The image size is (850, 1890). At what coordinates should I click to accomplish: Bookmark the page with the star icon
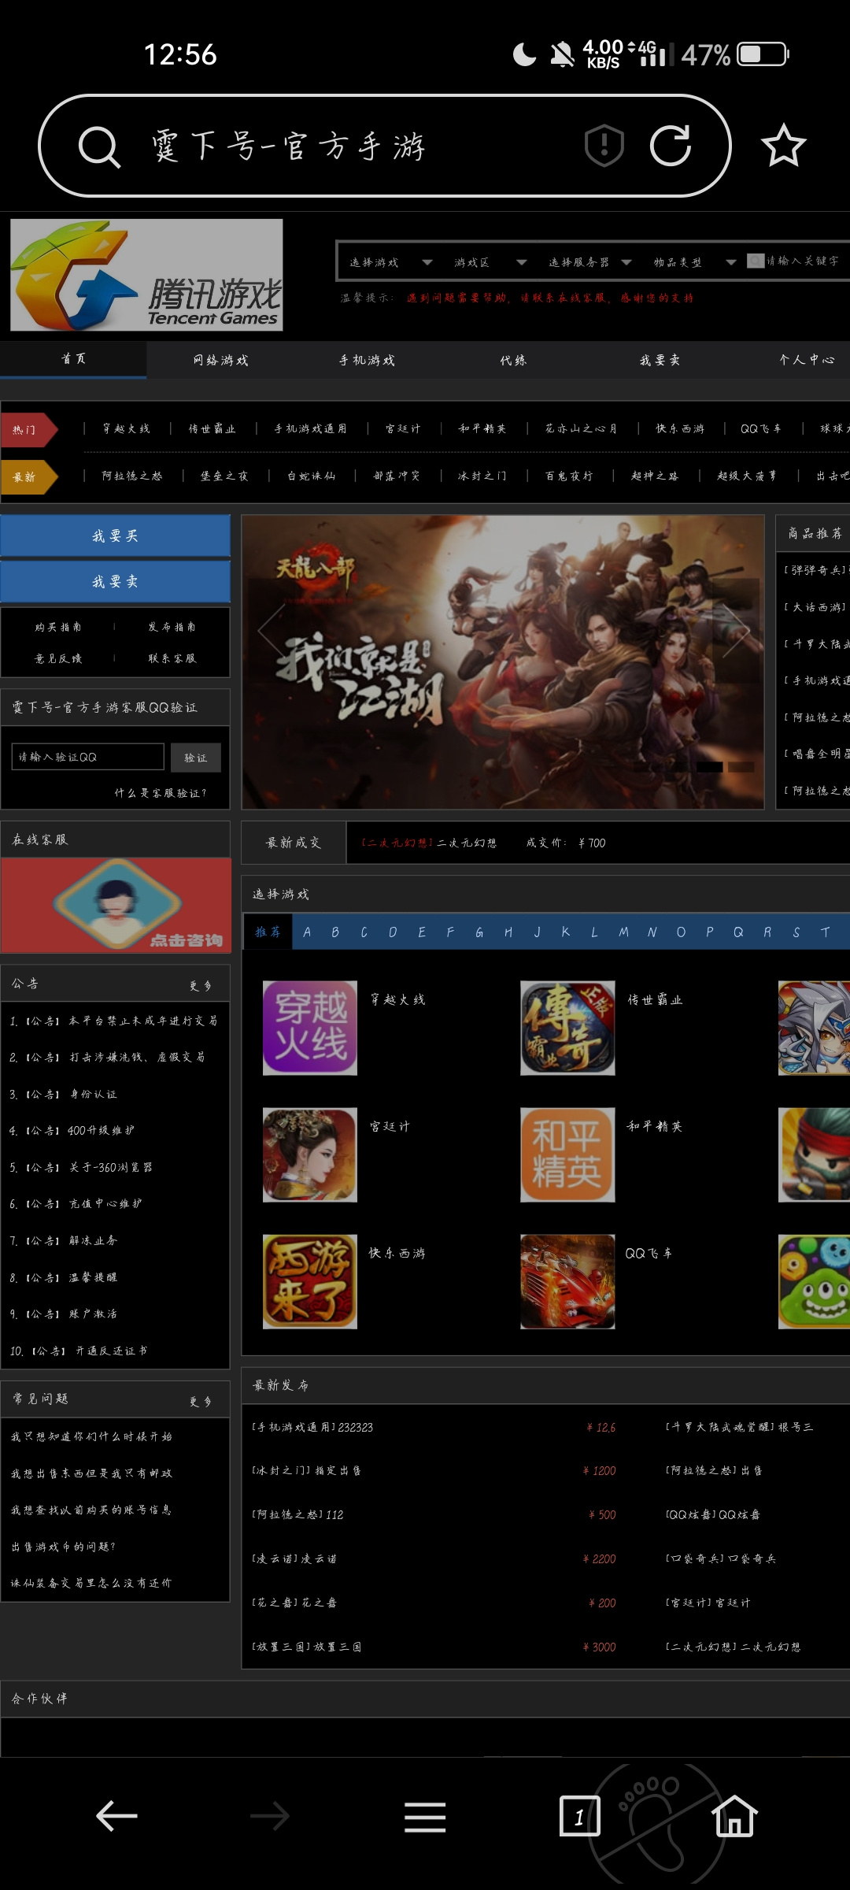(x=784, y=146)
